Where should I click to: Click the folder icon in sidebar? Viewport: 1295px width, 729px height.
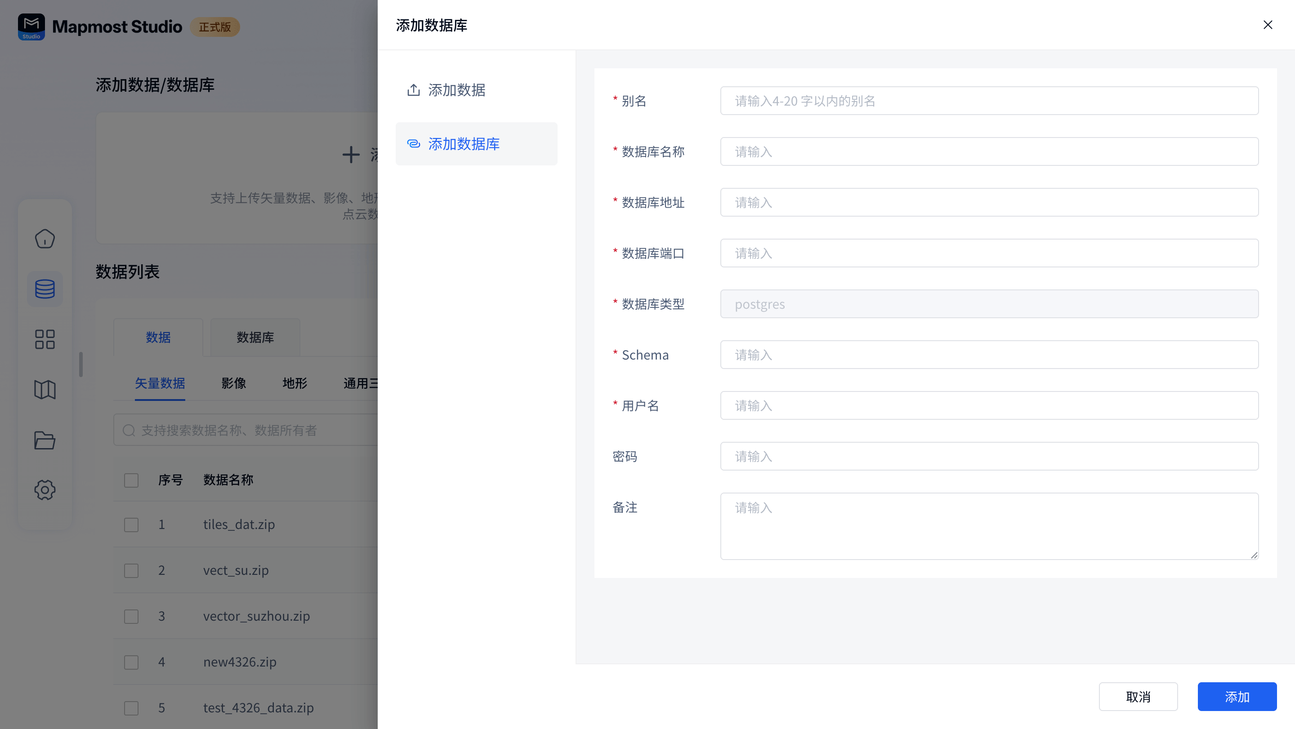point(45,440)
